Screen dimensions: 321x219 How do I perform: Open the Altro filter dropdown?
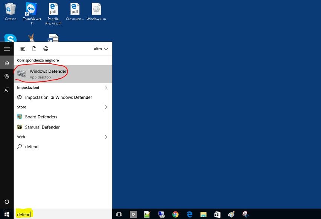coord(101,49)
